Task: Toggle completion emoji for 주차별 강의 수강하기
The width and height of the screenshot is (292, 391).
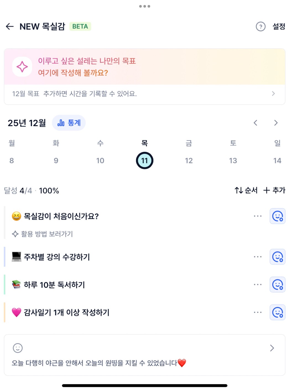Action: (277, 257)
